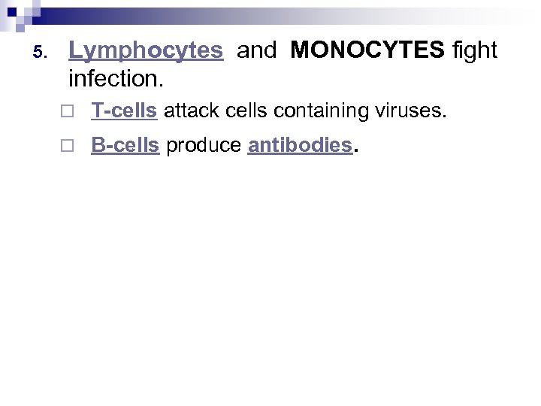Open the underlined antibodies link
The height and width of the screenshot is (406, 541).
[x=300, y=146]
